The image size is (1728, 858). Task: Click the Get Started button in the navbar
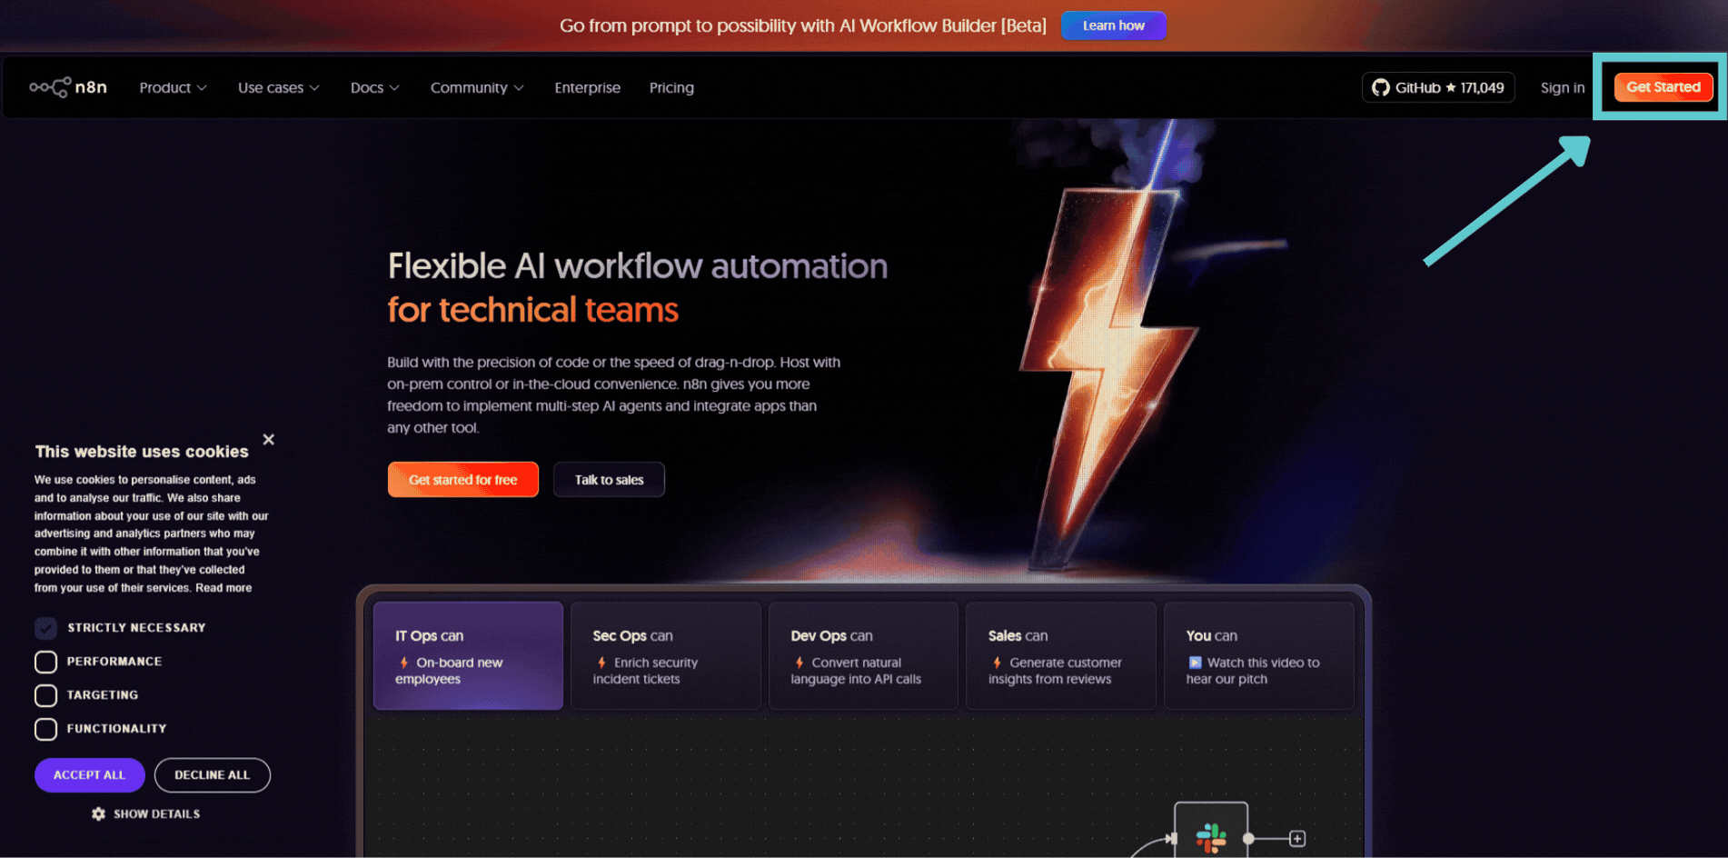click(1663, 87)
